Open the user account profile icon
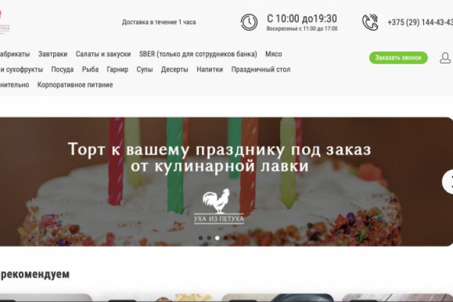The image size is (453, 302). pyautogui.click(x=445, y=58)
